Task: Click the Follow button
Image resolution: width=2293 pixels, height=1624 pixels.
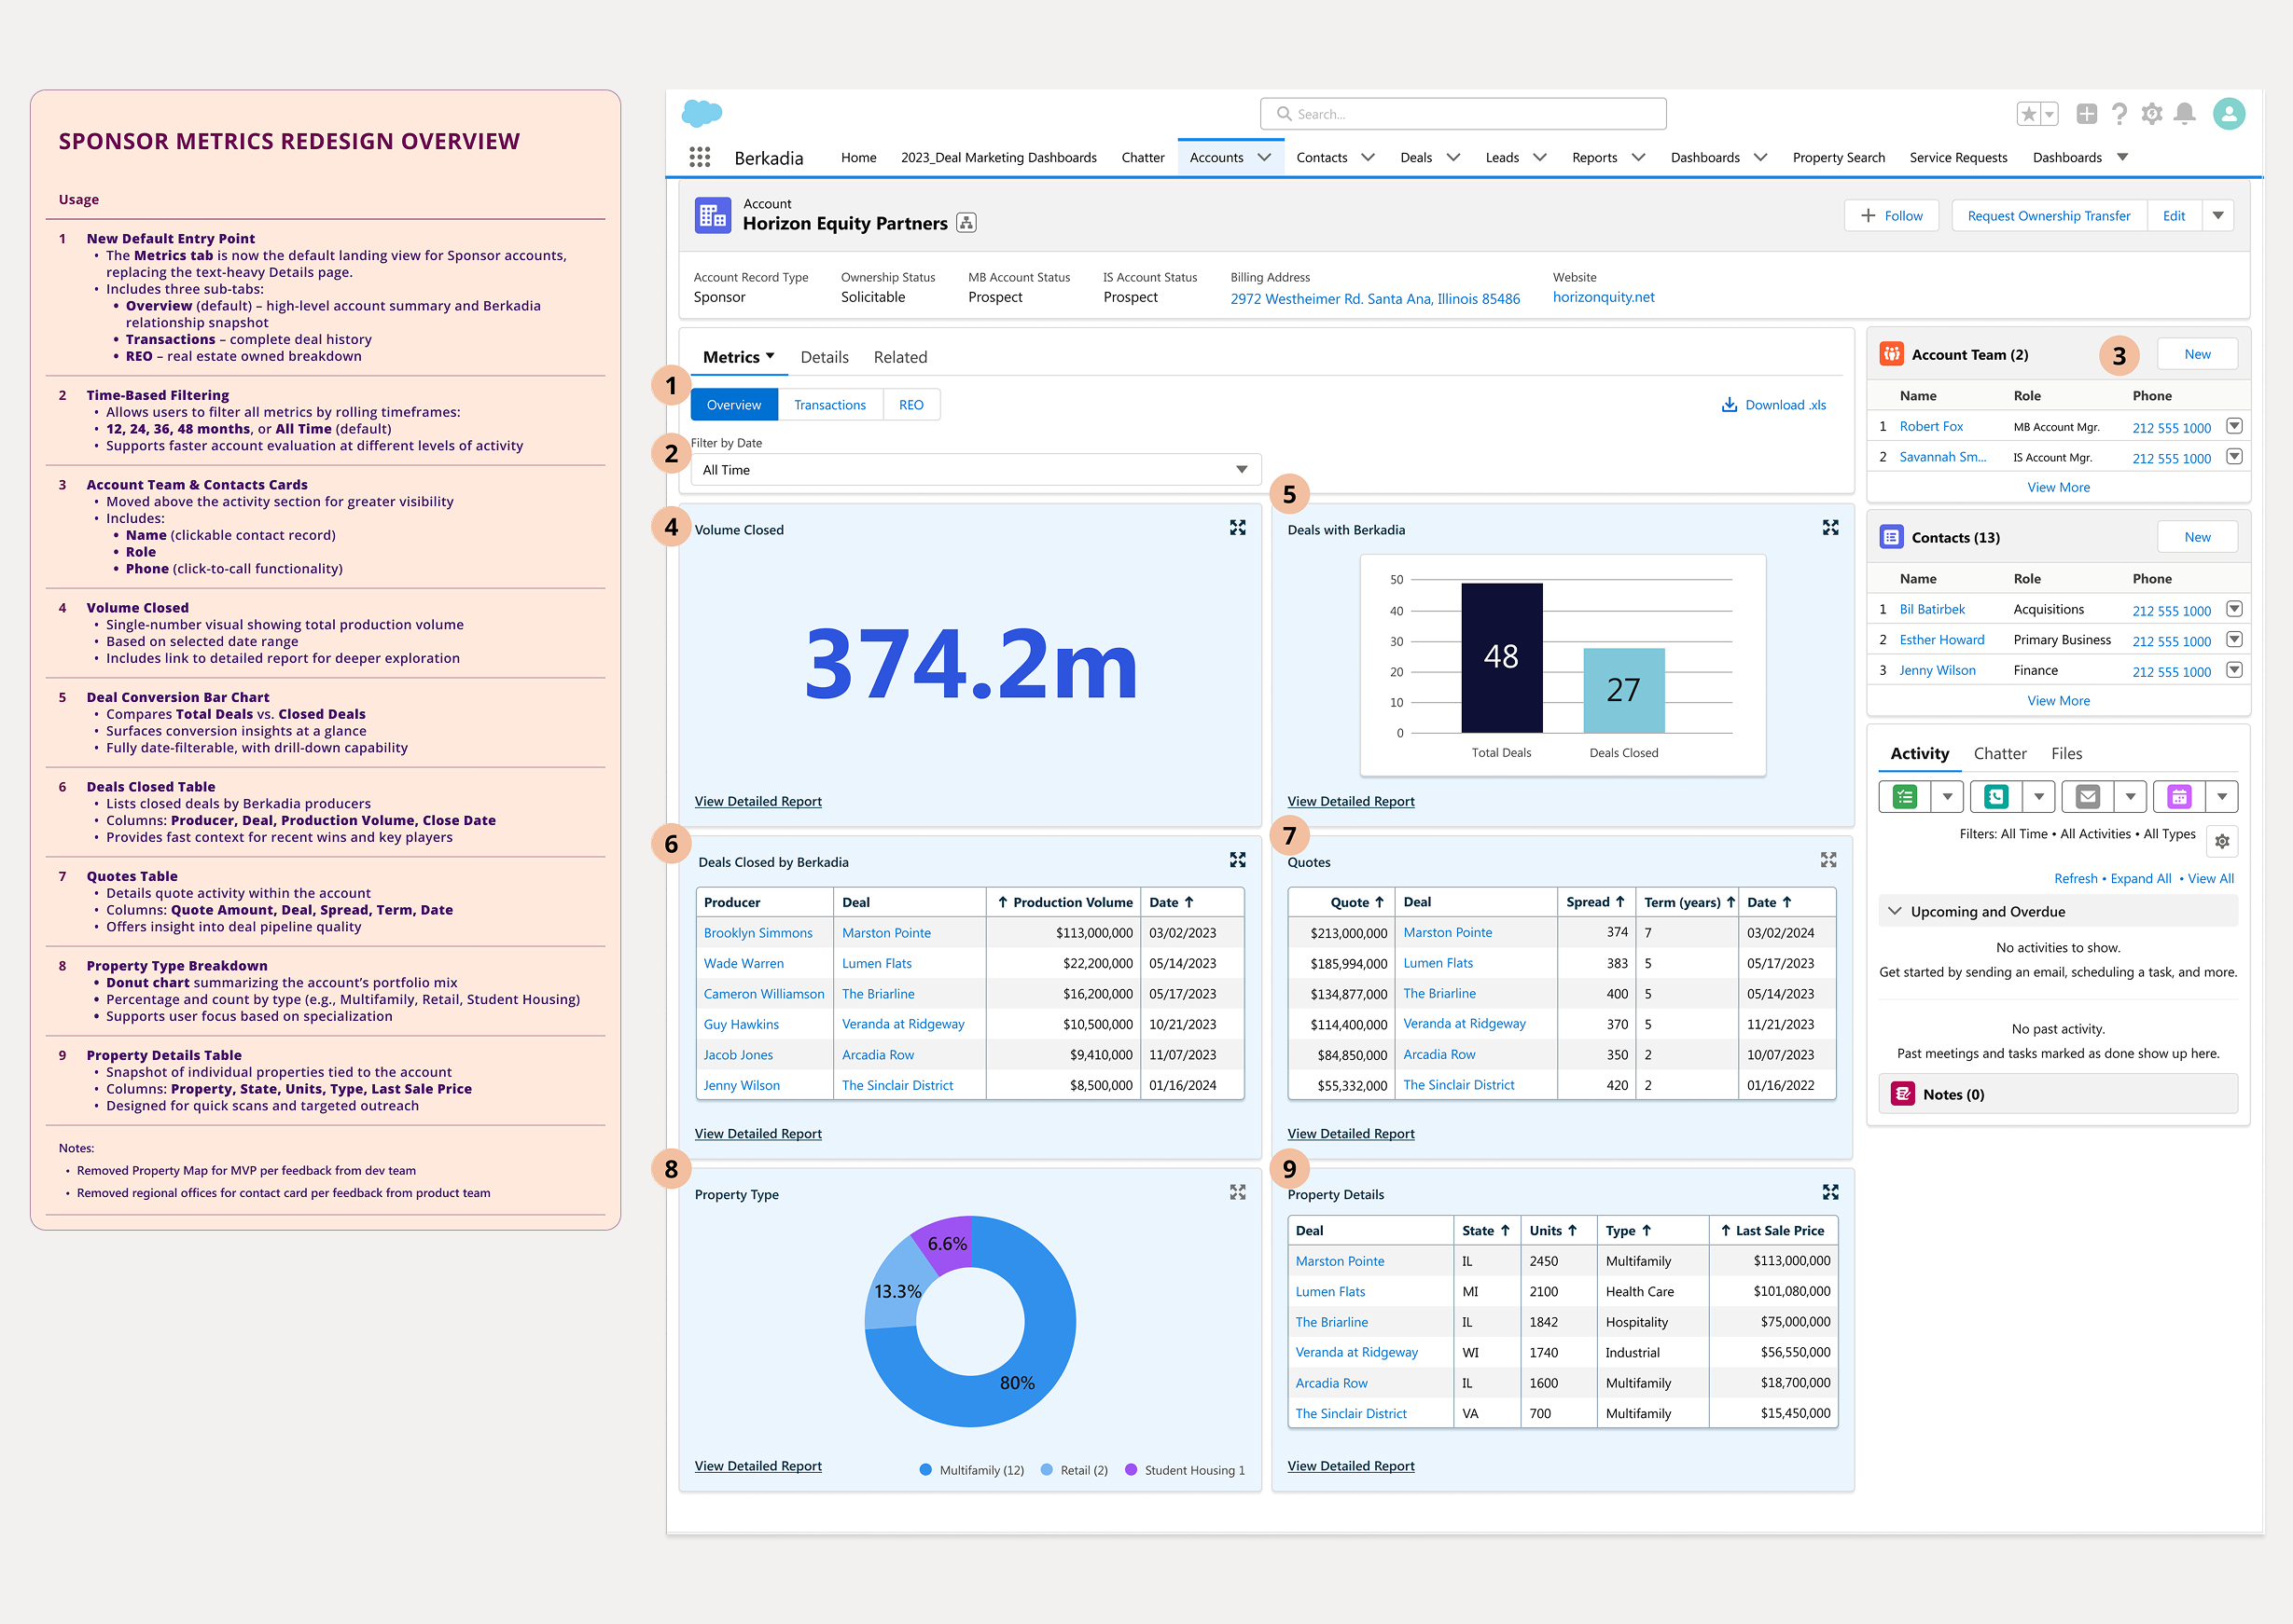Action: [x=1891, y=216]
